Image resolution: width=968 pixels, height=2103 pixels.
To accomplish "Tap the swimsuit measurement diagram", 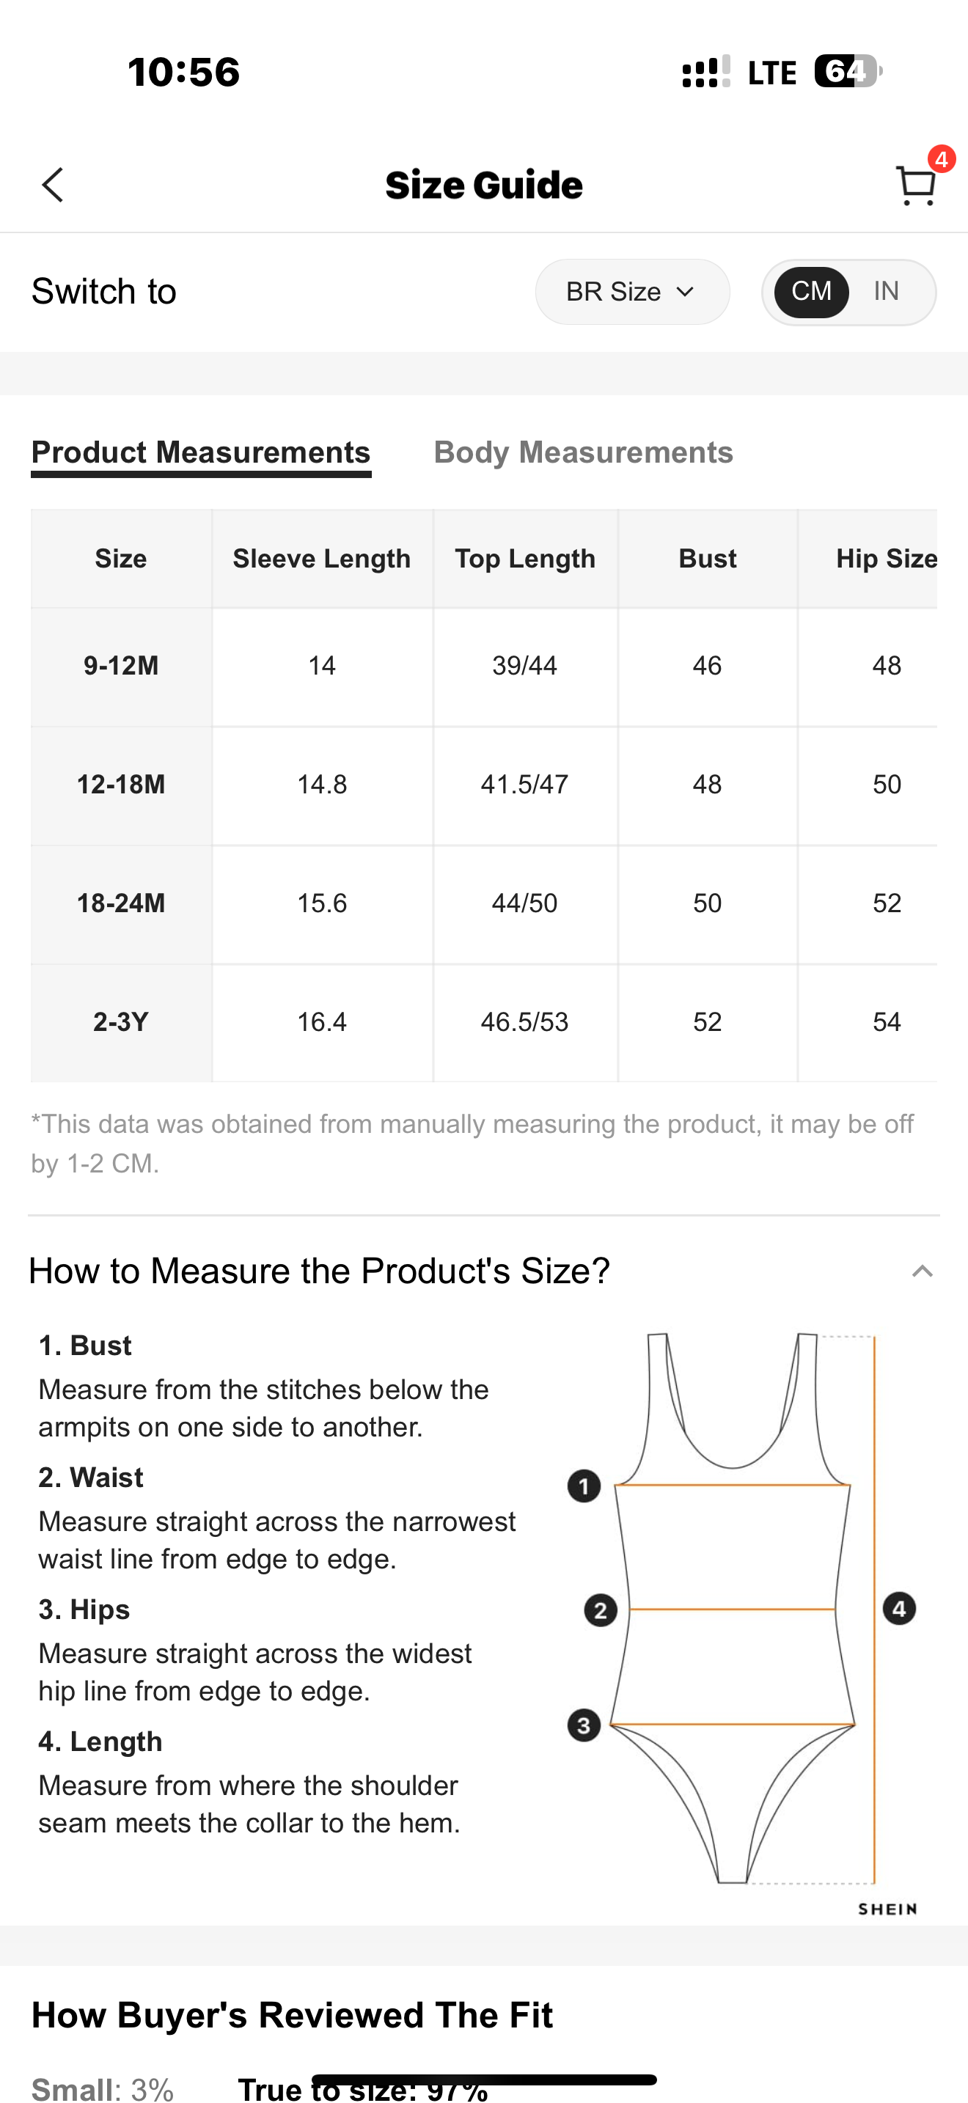I will [732, 1608].
